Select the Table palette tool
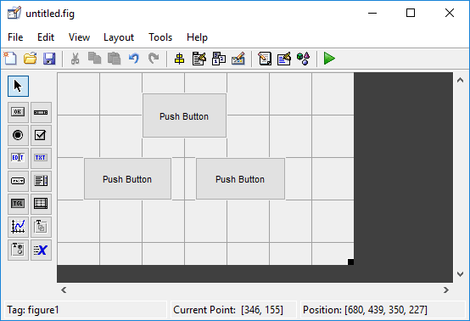The image size is (470, 321). click(41, 204)
